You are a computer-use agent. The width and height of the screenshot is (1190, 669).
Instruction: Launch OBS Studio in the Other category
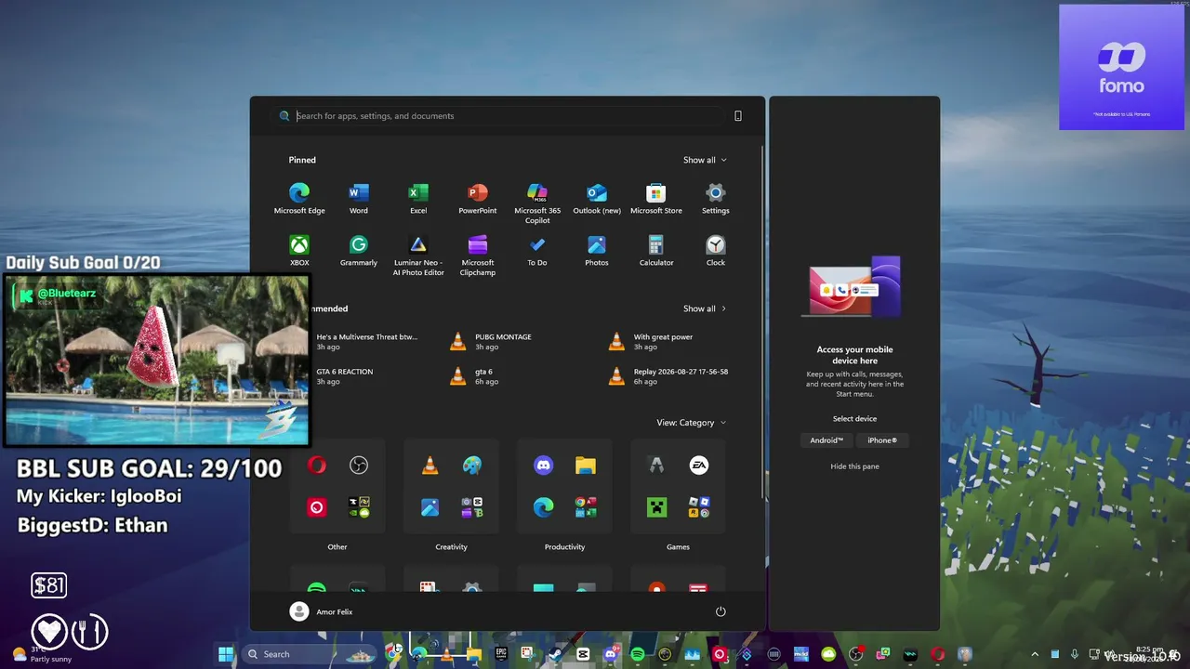(359, 466)
